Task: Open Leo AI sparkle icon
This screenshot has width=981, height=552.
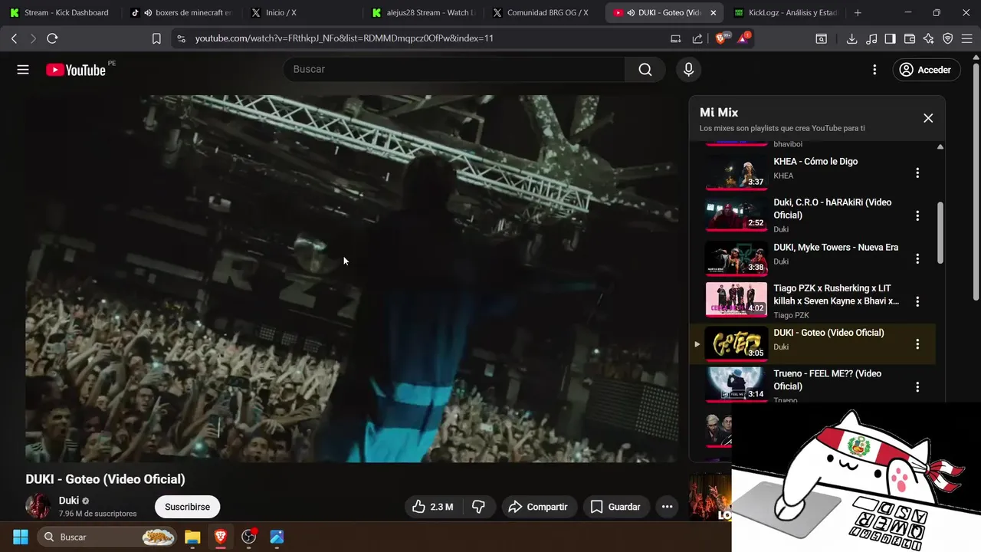Action: coord(929,38)
